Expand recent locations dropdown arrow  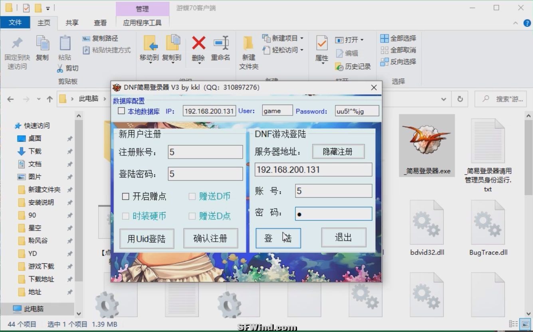39,99
